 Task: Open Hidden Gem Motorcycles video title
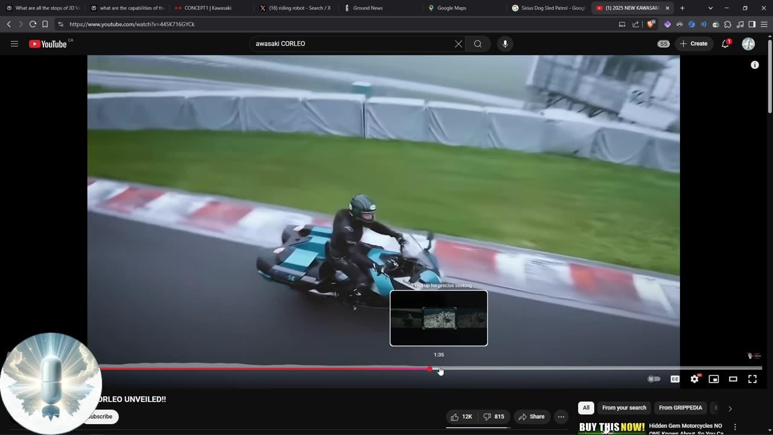[x=686, y=429]
